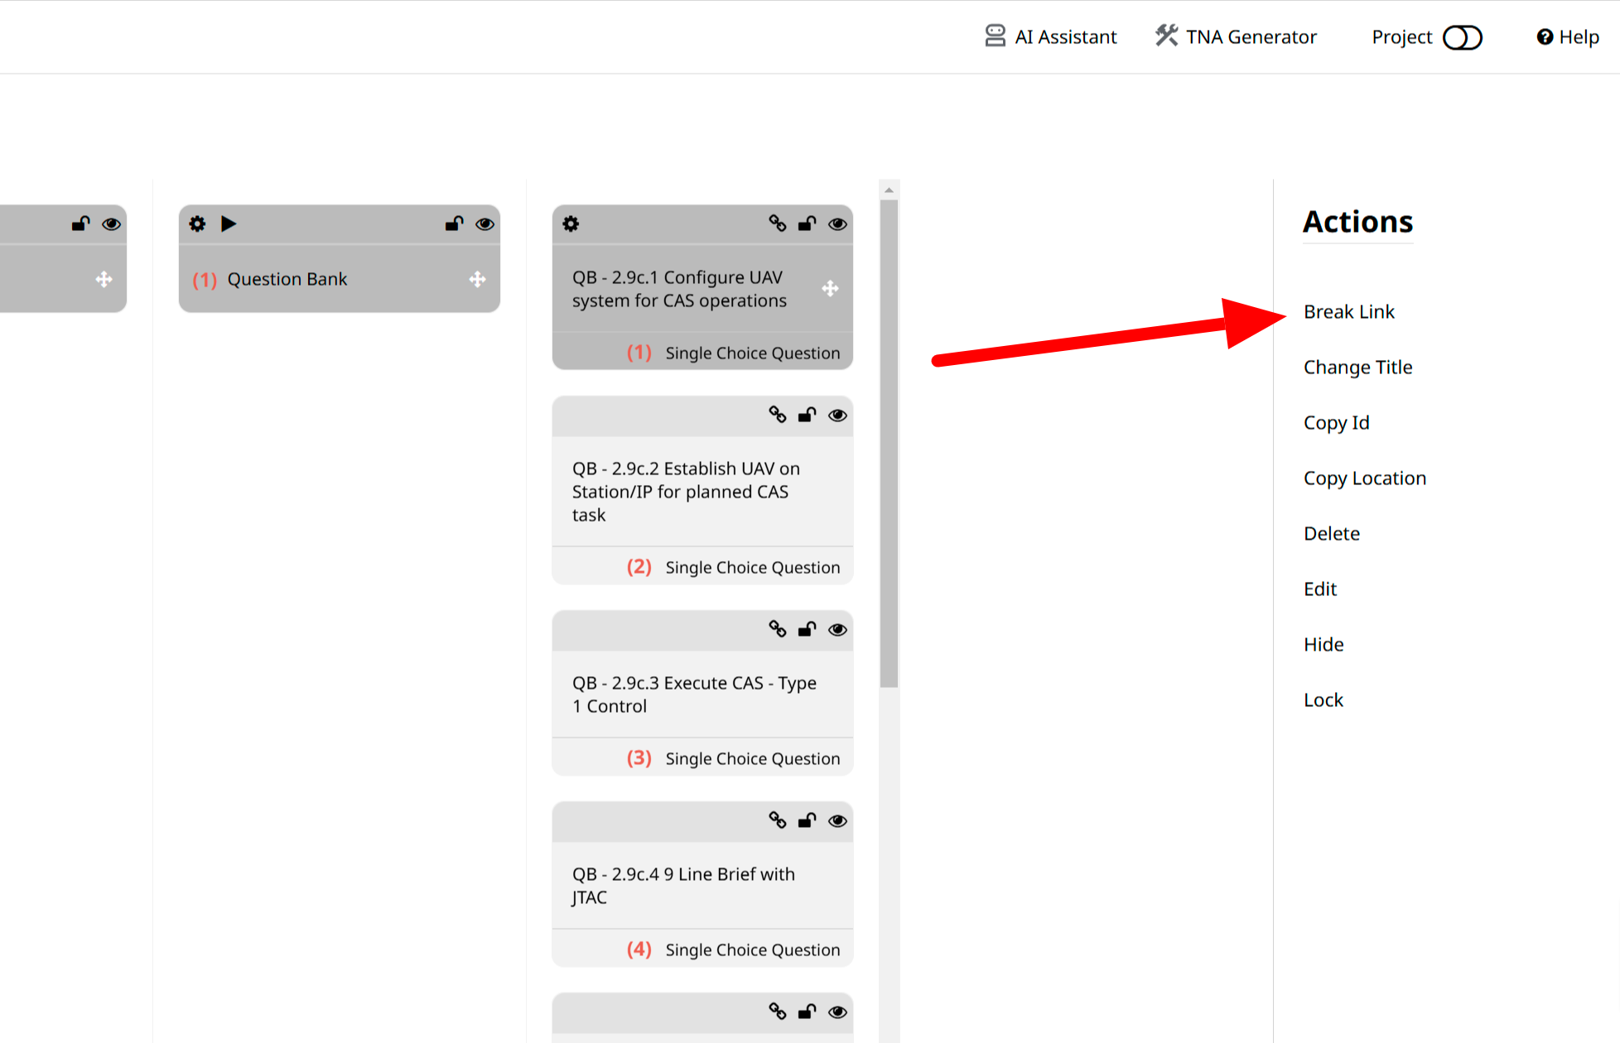Image resolution: width=1620 pixels, height=1043 pixels.
Task: Click move handle on Question Bank card
Action: pyautogui.click(x=477, y=279)
